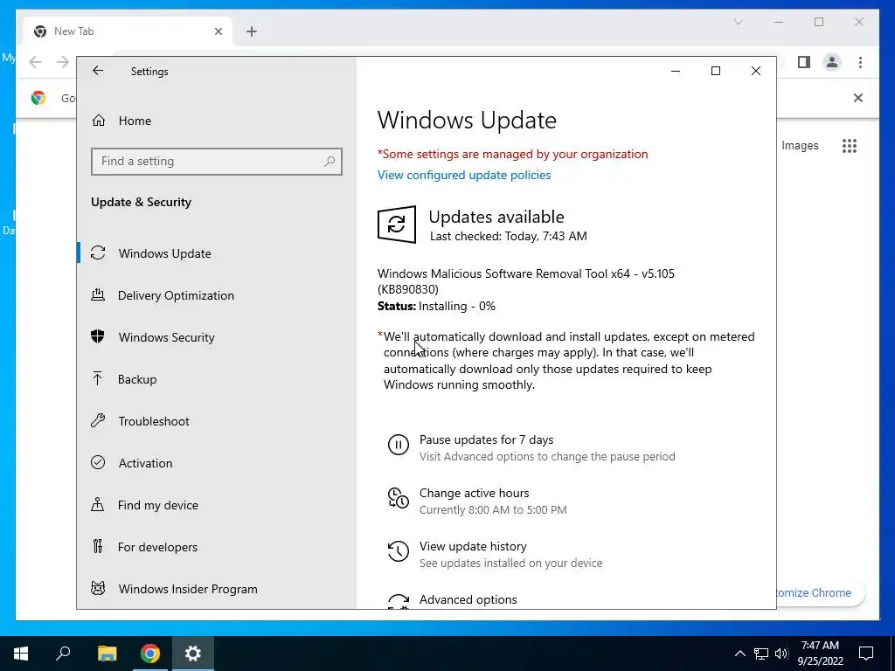This screenshot has width=895, height=671.
Task: Click the Windows Security shield icon
Action: 98,336
